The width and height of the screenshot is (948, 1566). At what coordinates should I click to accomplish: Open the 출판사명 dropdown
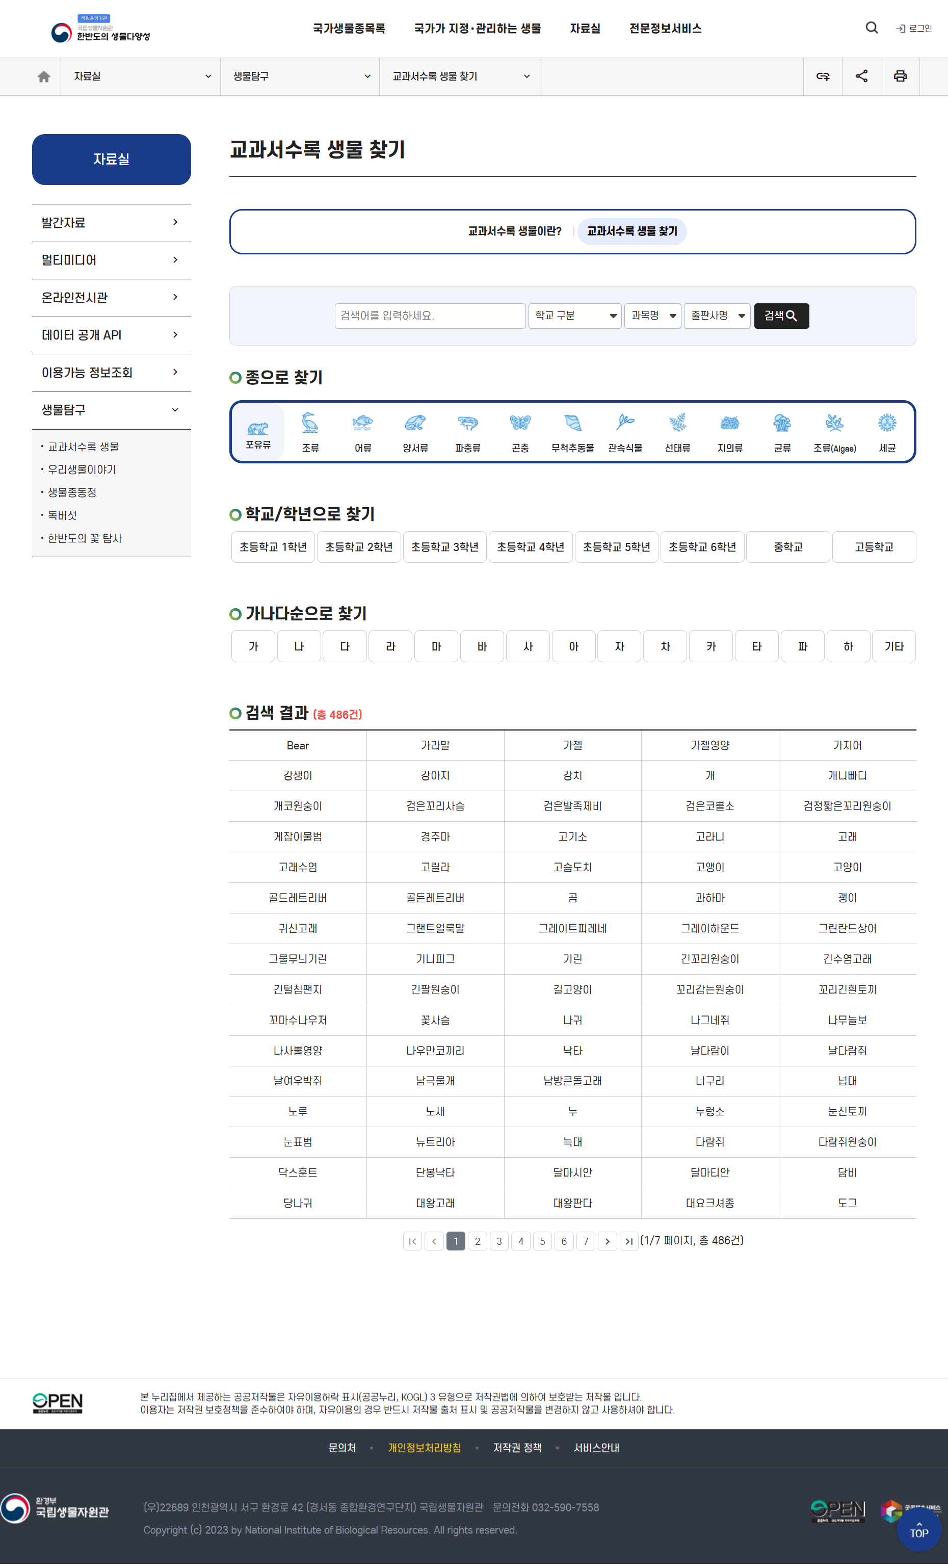coord(717,316)
